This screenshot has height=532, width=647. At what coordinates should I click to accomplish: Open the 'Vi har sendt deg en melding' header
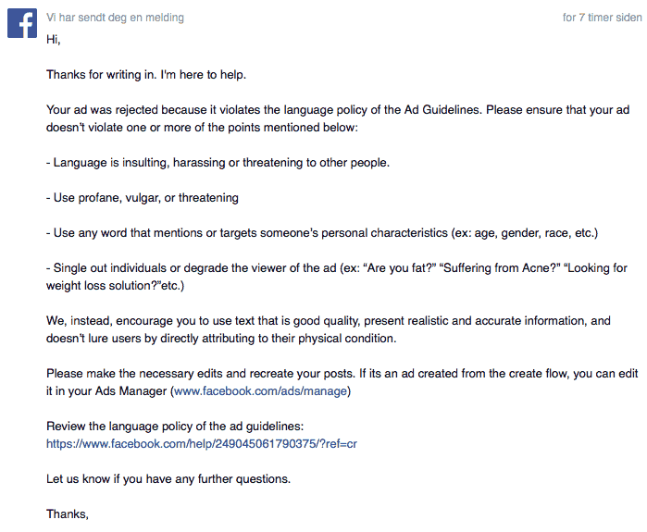tap(115, 18)
